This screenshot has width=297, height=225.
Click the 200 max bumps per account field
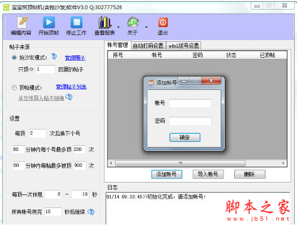click(79, 149)
